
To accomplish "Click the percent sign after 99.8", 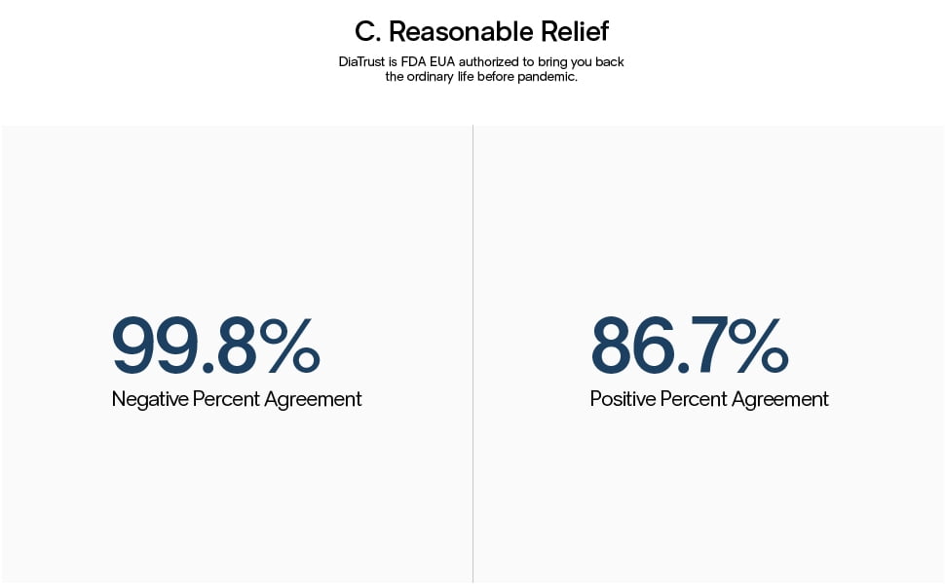I will pos(289,346).
